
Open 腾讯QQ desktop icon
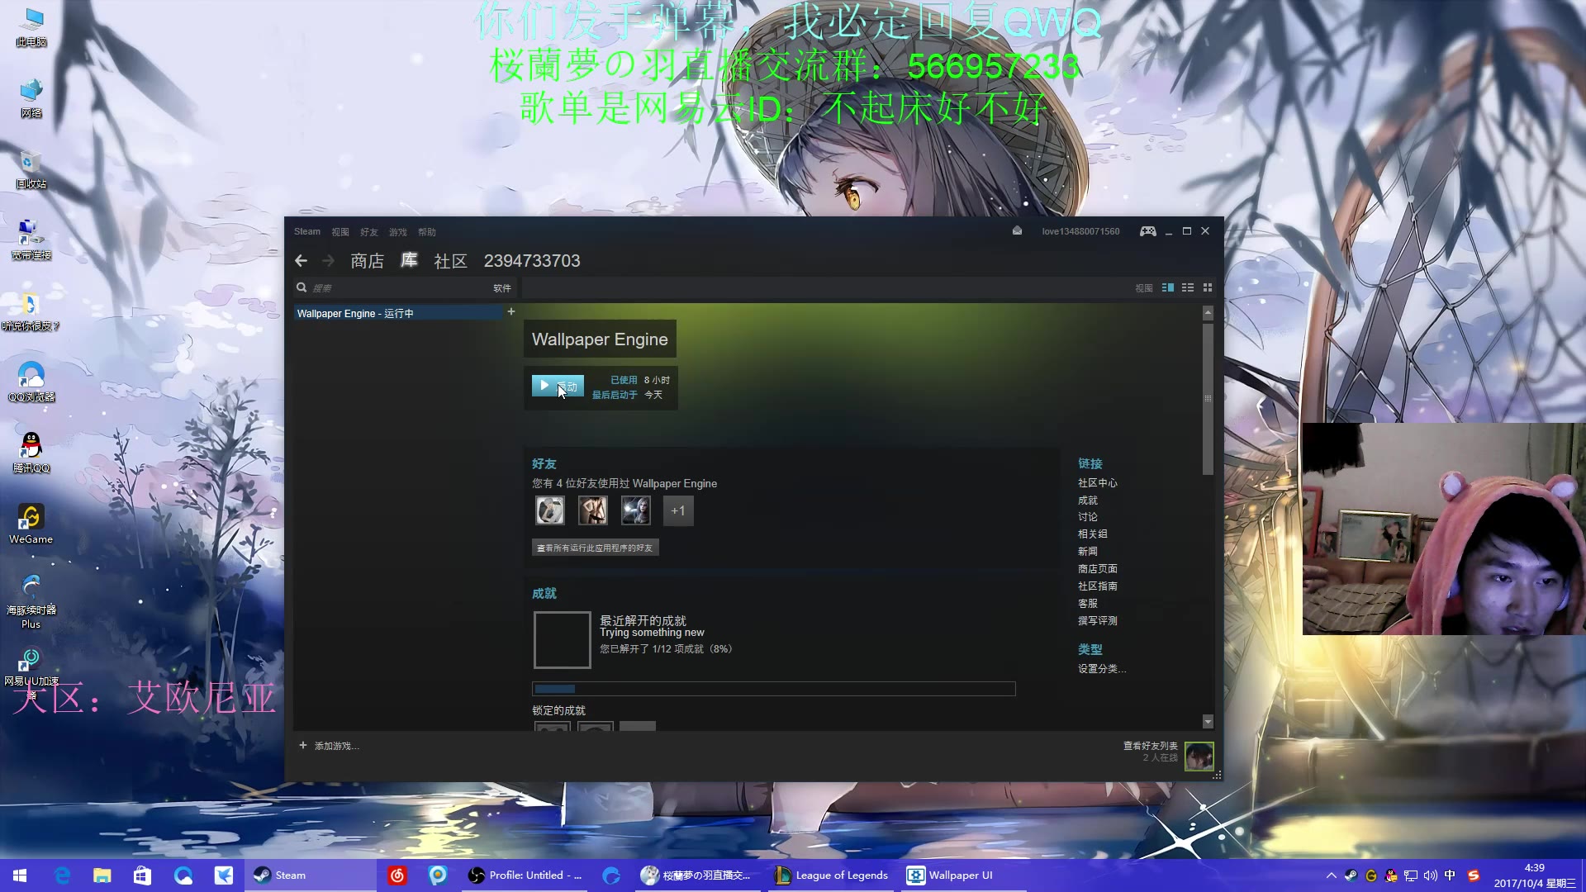[31, 452]
